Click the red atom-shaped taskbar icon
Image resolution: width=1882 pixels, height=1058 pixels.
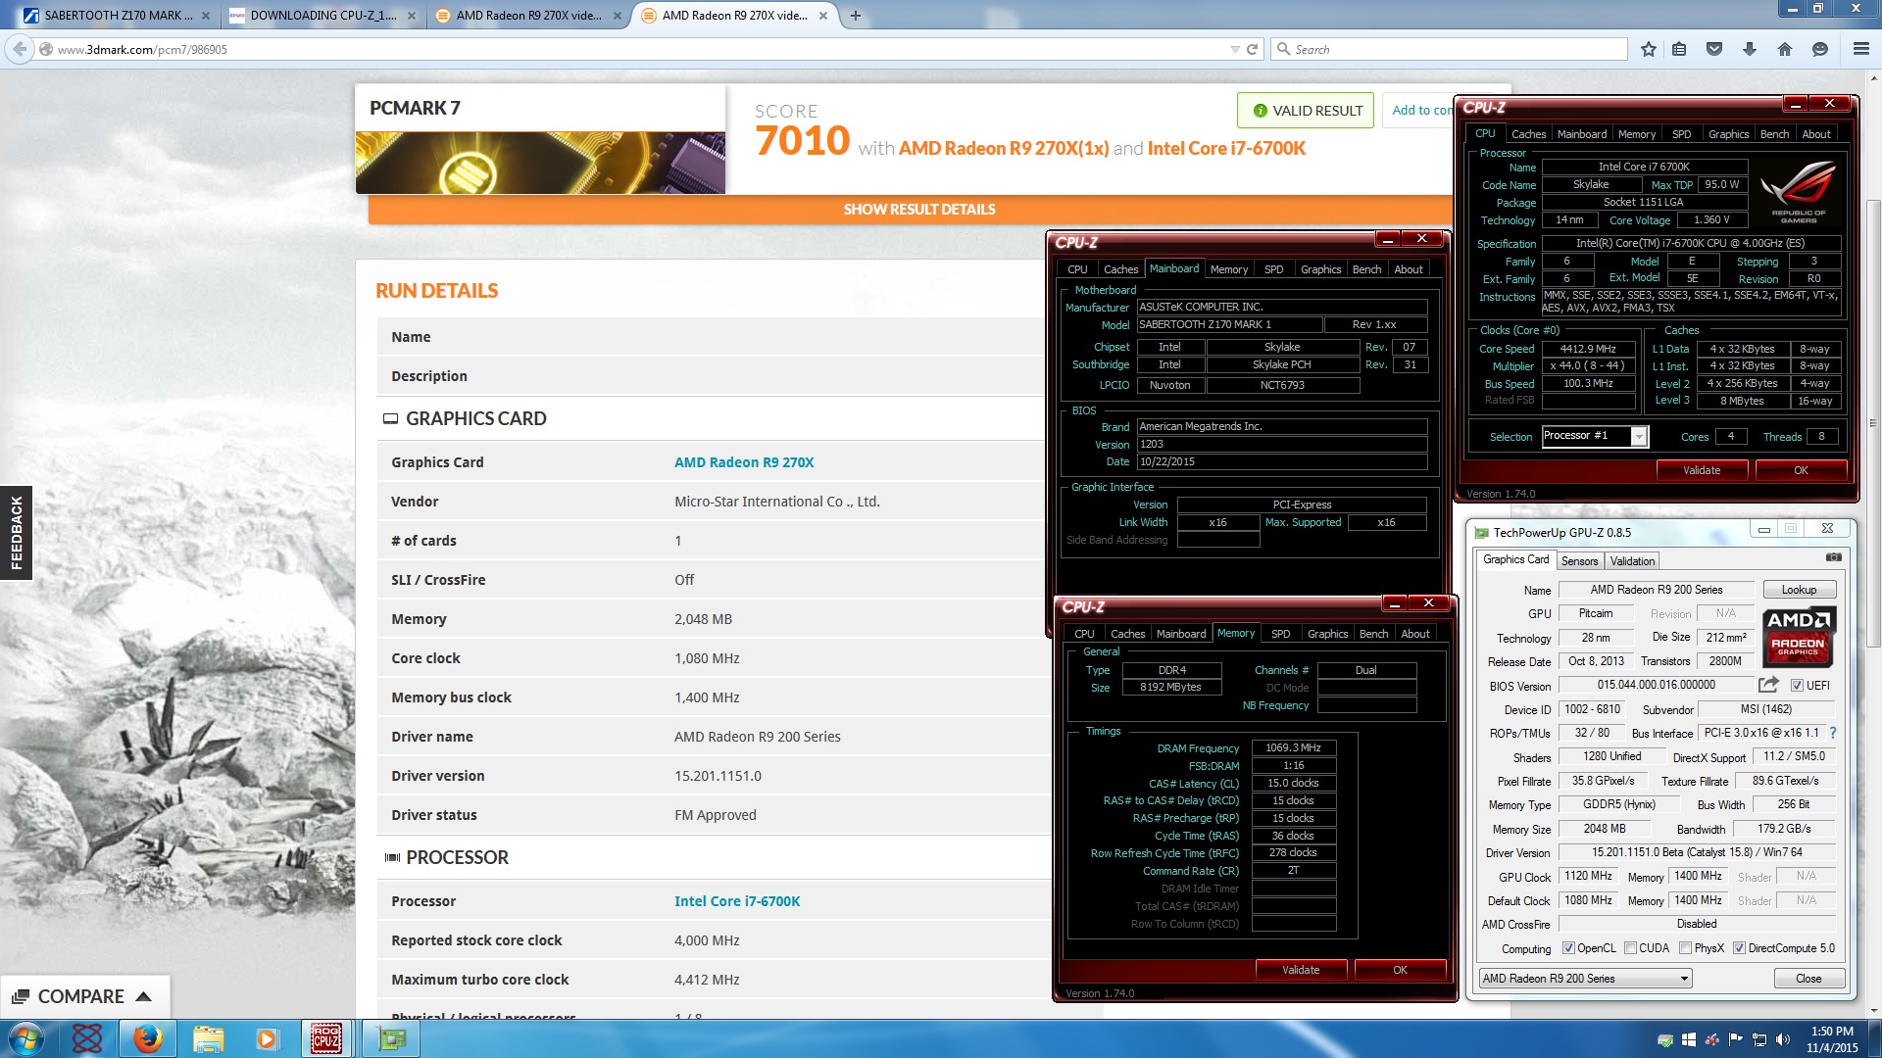click(x=87, y=1038)
